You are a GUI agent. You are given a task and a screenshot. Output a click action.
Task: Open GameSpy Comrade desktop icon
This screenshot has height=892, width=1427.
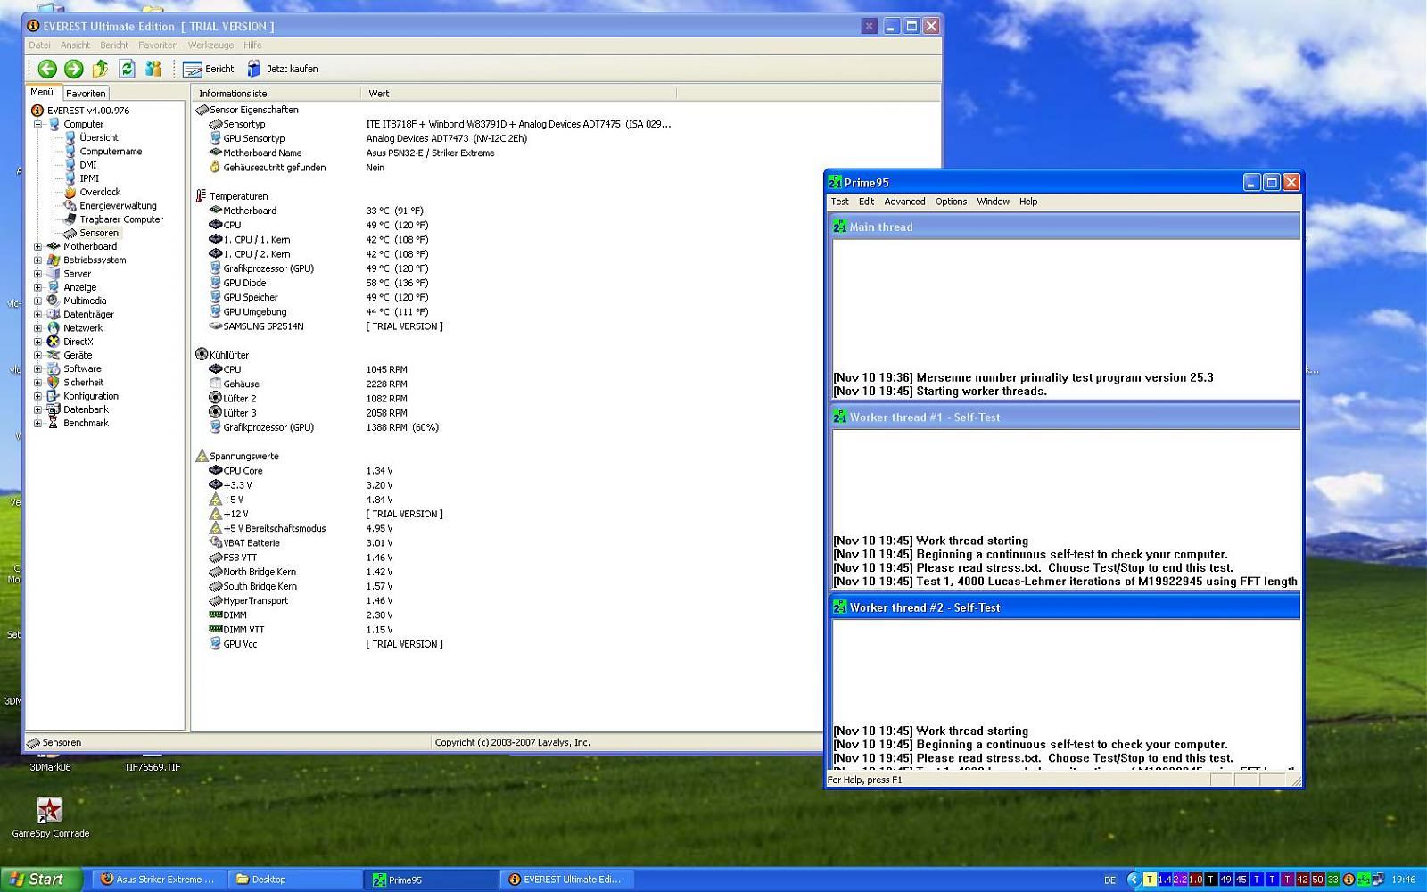[50, 817]
